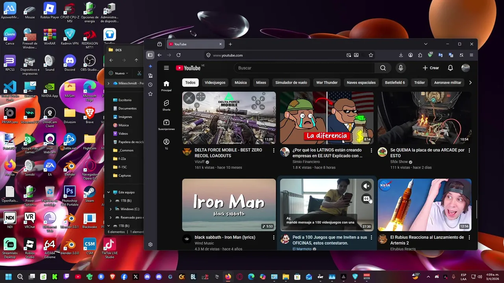This screenshot has width=504, height=283.
Task: Open YouTube hamburger guide menu
Action: pyautogui.click(x=166, y=68)
